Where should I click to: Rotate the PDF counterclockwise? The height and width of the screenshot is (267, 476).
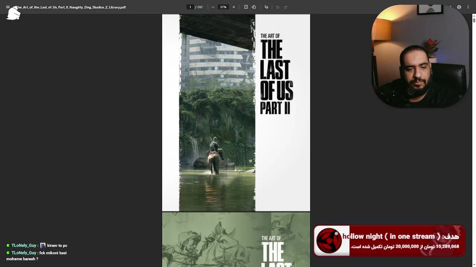click(x=254, y=7)
